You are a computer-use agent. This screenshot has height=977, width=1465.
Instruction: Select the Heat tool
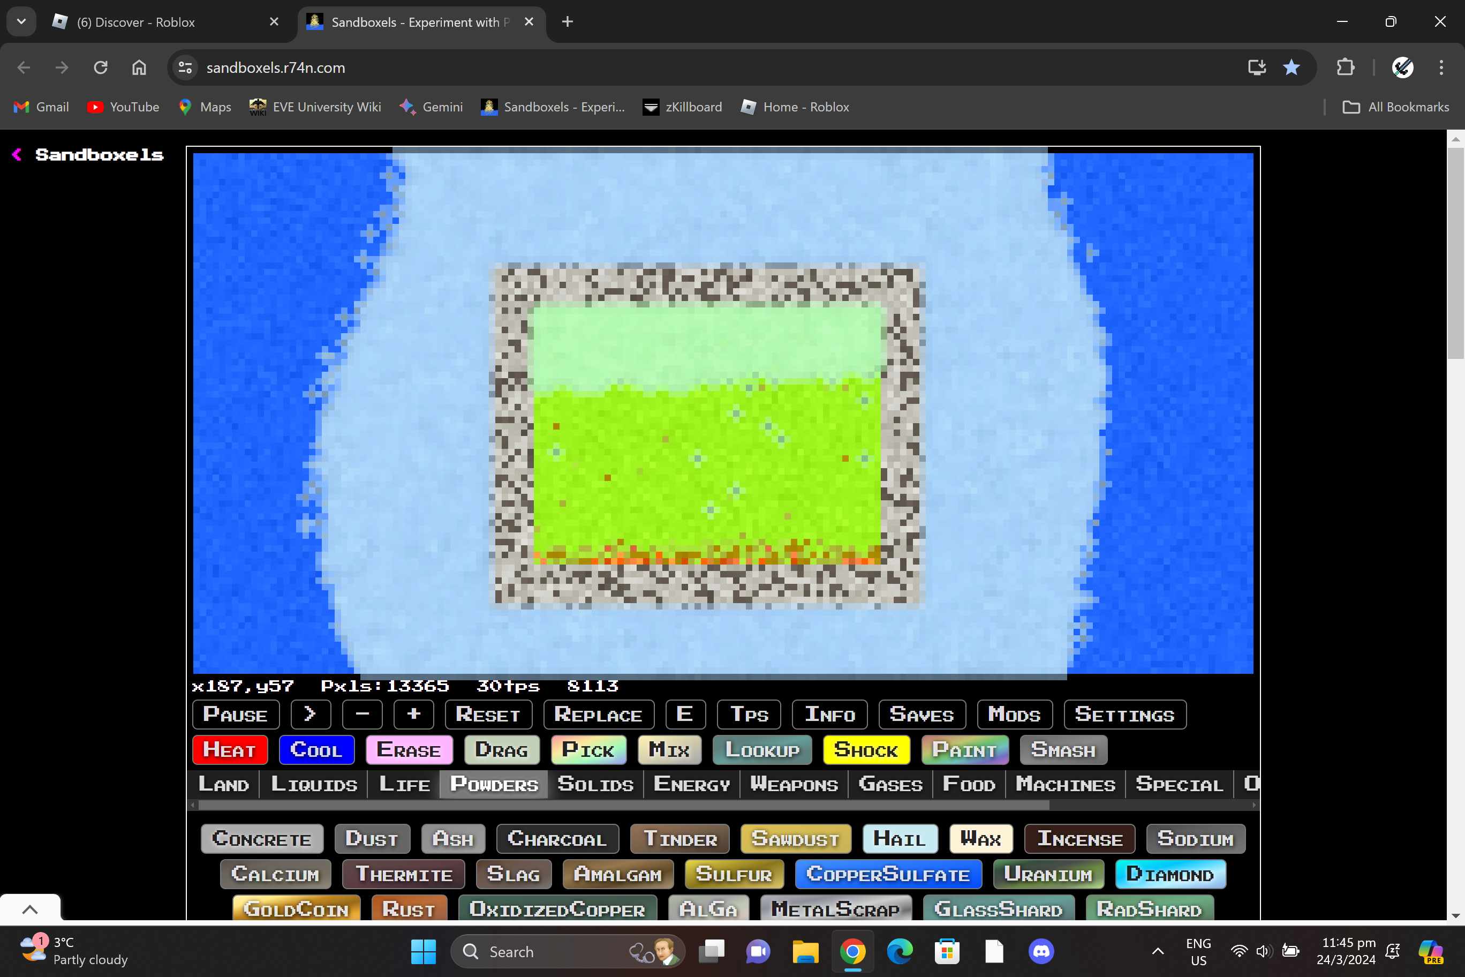230,749
